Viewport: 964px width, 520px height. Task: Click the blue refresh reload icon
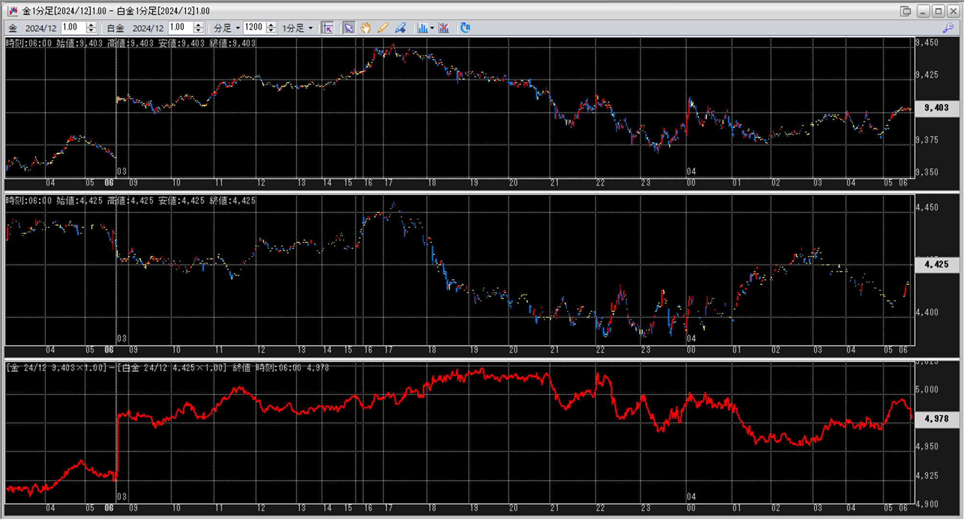(x=465, y=28)
